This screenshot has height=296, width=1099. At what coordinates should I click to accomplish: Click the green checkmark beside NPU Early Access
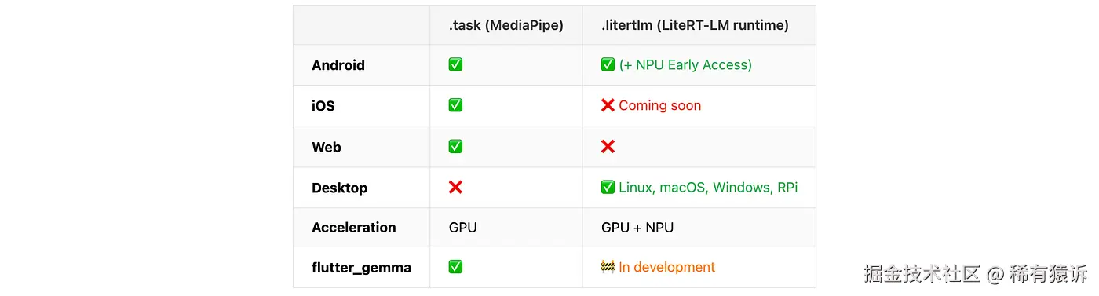608,64
